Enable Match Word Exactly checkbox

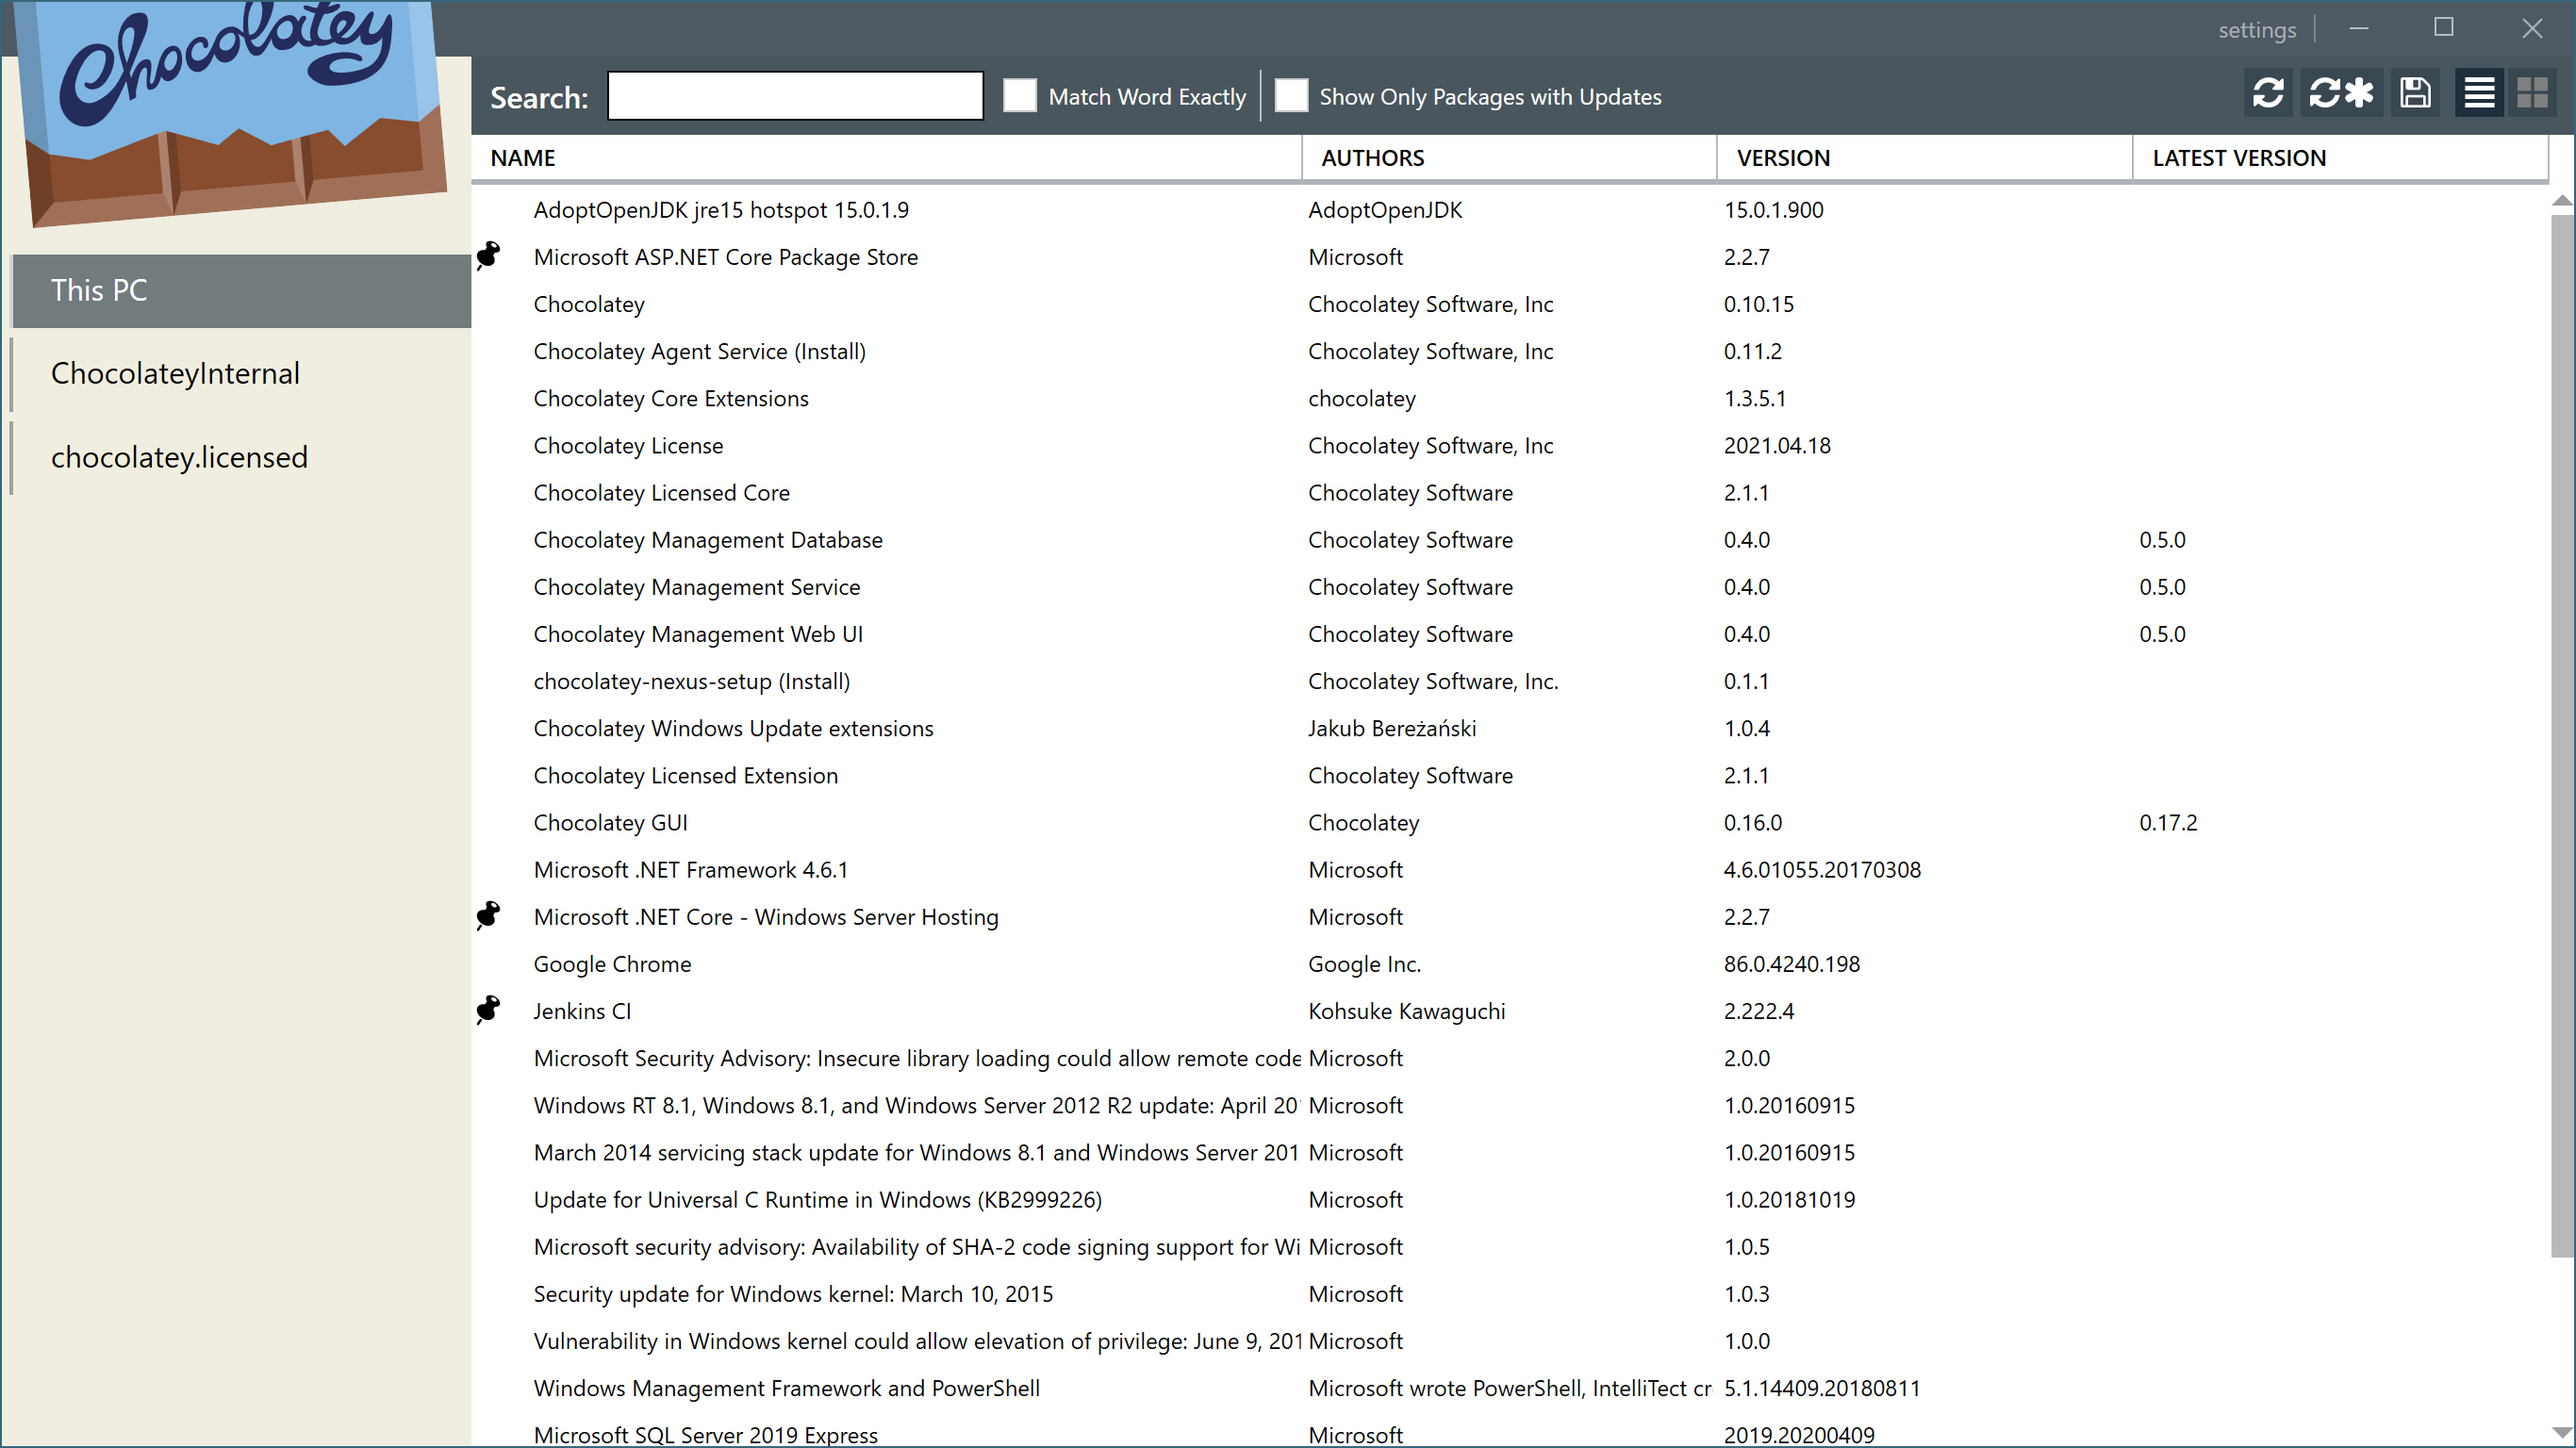pyautogui.click(x=1019, y=96)
